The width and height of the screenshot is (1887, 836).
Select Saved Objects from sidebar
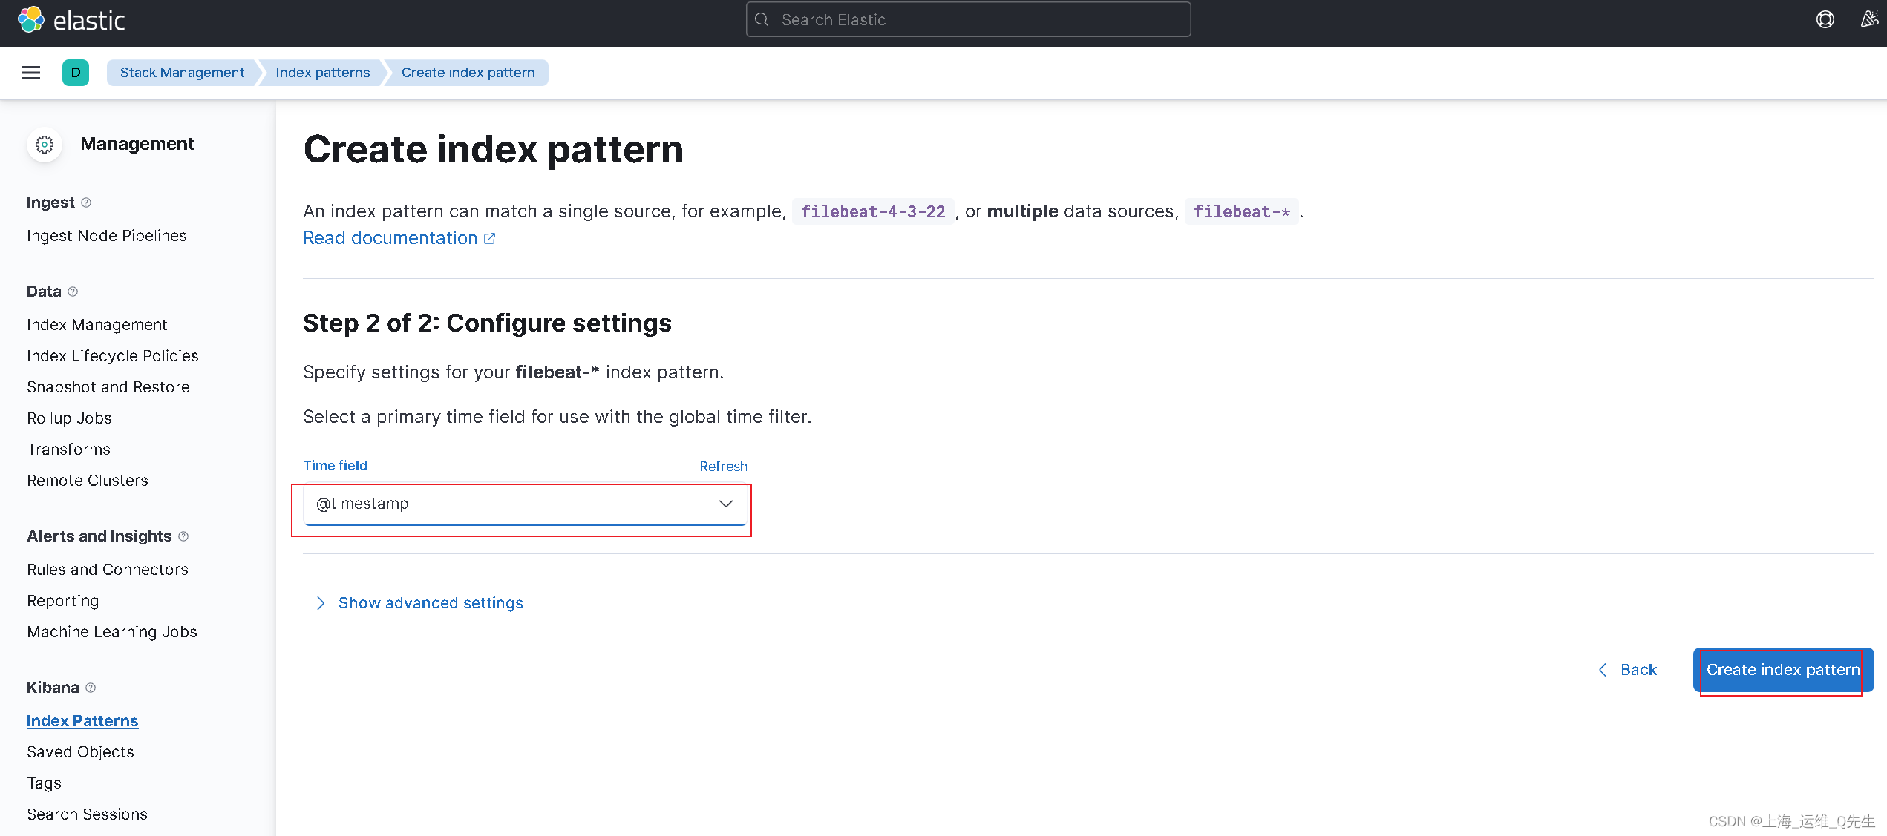click(81, 751)
